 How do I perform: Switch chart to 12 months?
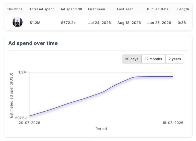(x=153, y=59)
